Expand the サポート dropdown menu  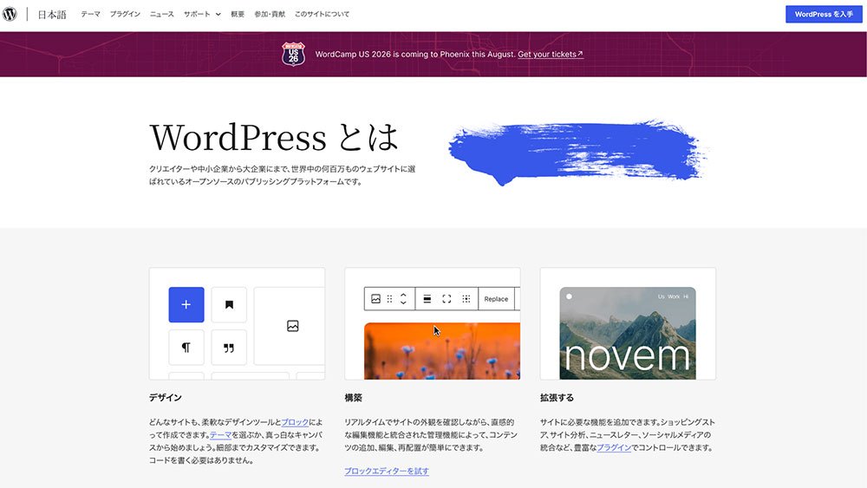click(202, 15)
